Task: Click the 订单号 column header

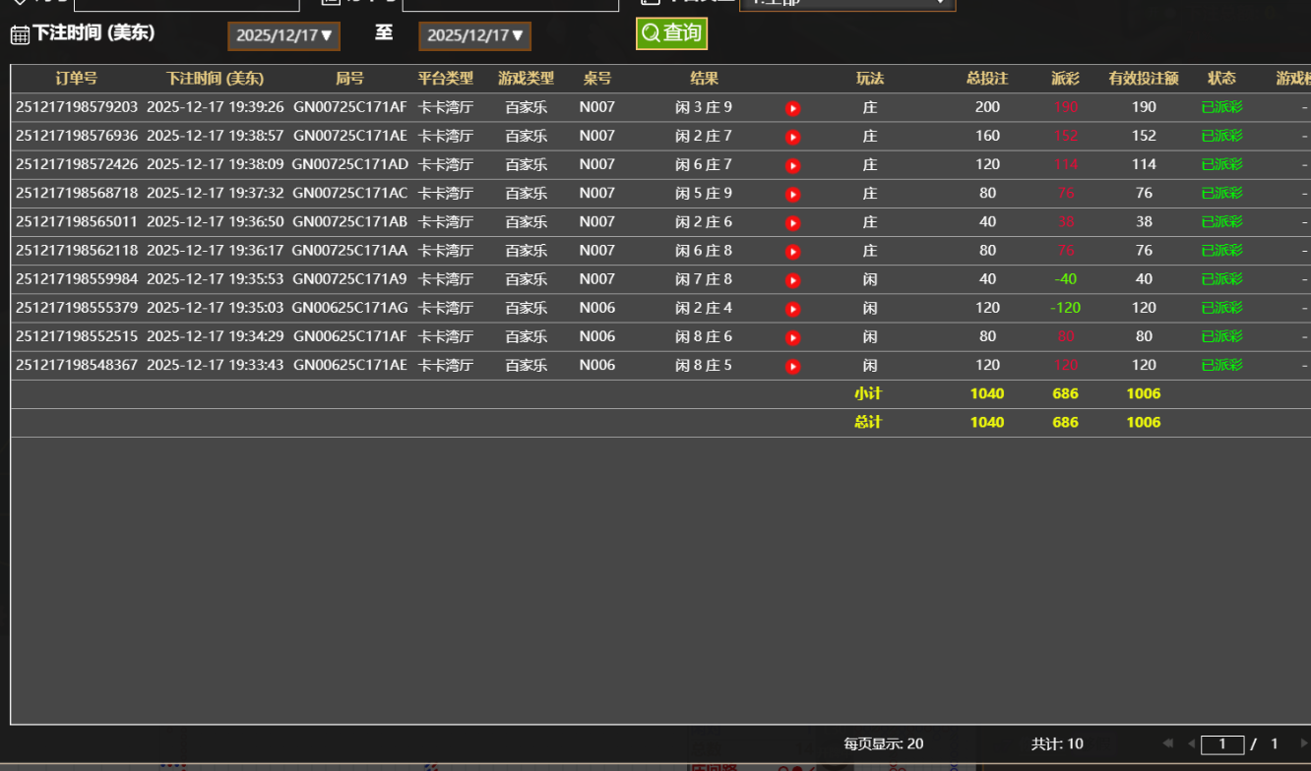Action: click(77, 79)
